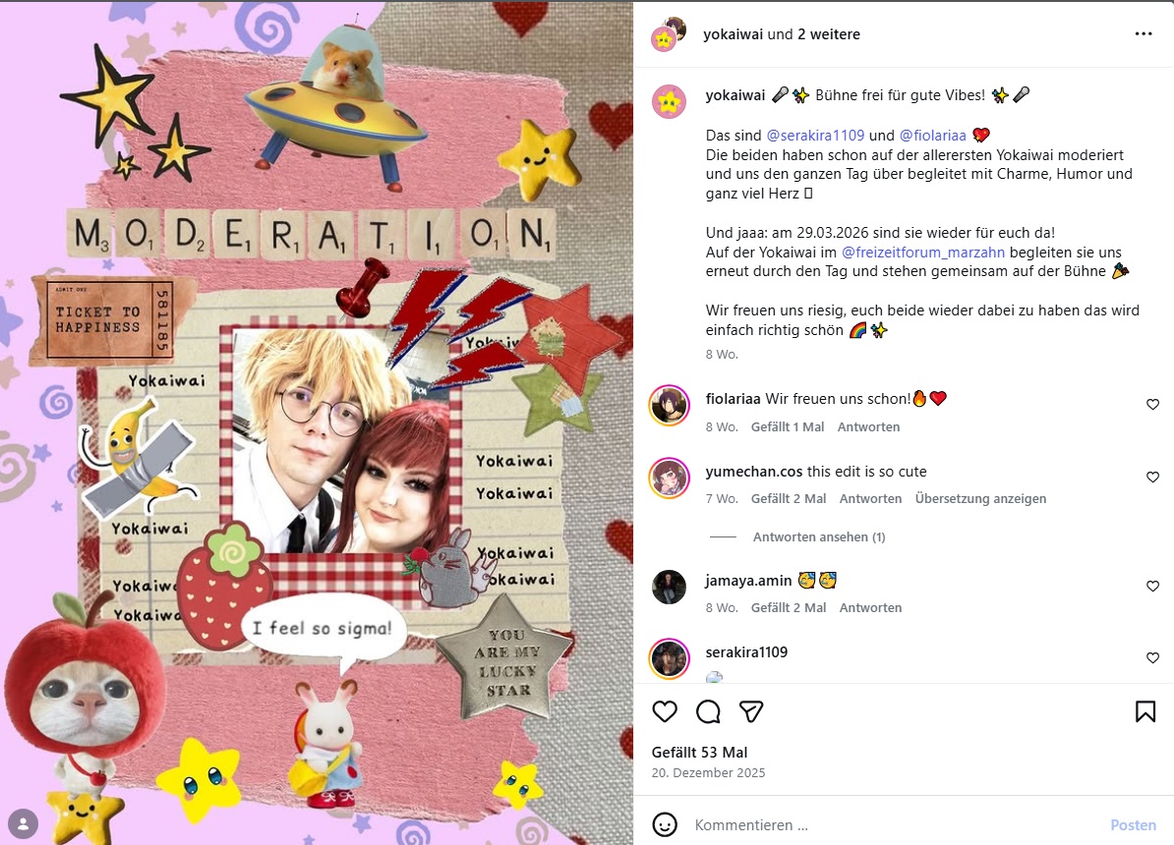
Task: Open the emoji picker in comment box
Action: coord(666,824)
